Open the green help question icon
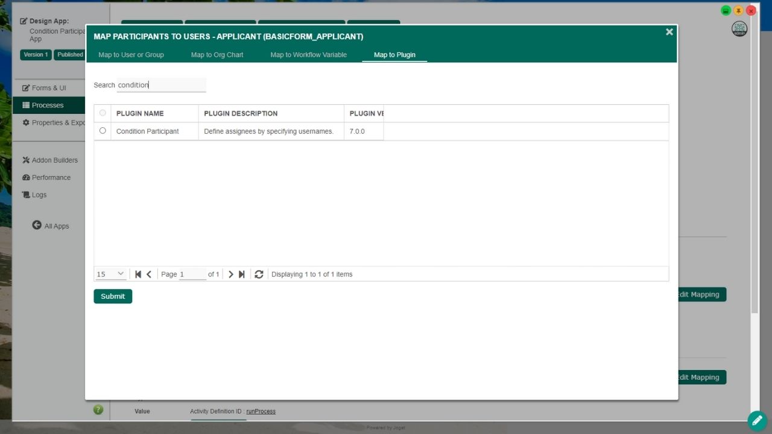This screenshot has width=772, height=434. point(98,410)
